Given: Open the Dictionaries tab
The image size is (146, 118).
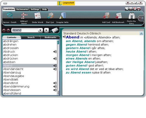Looking at the screenshot, I should tap(22, 9).
